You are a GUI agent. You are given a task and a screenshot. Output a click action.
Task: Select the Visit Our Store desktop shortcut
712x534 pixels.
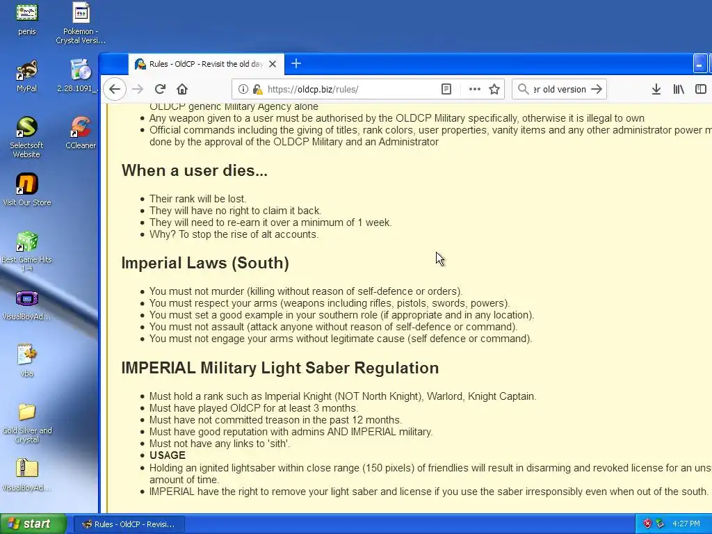pyautogui.click(x=27, y=190)
